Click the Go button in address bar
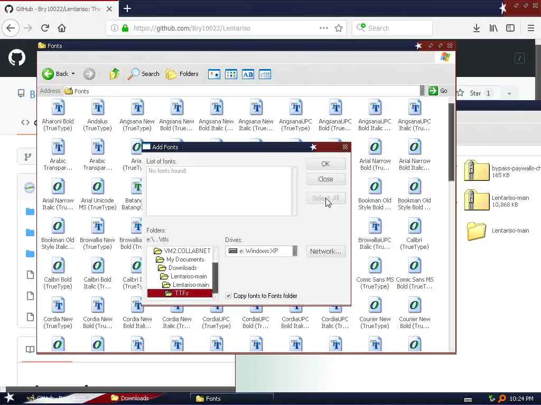This screenshot has height=405, width=541. [x=438, y=91]
